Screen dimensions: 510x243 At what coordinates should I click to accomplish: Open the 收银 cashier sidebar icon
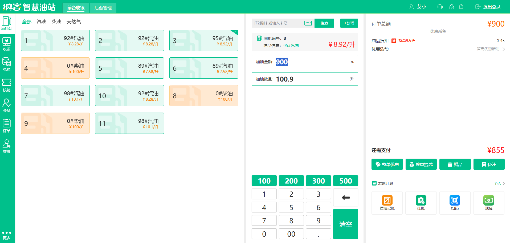click(7, 44)
